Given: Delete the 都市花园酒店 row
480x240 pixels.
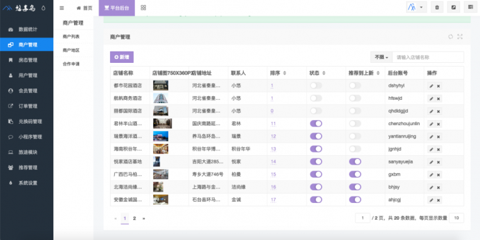Looking at the screenshot, I should click(439, 86).
